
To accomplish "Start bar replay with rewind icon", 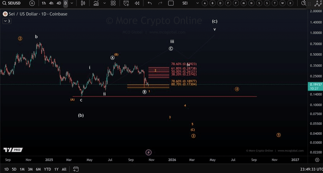I will click(x=137, y=3).
